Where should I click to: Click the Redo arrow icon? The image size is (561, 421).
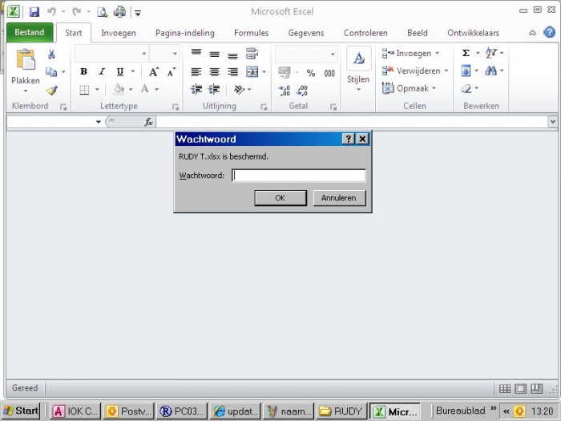76,12
